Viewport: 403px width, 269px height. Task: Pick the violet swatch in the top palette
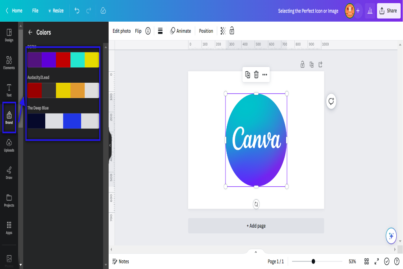click(49, 59)
